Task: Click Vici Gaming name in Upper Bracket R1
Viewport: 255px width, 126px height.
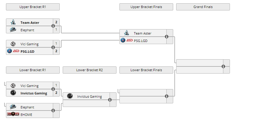Action: click(x=30, y=44)
